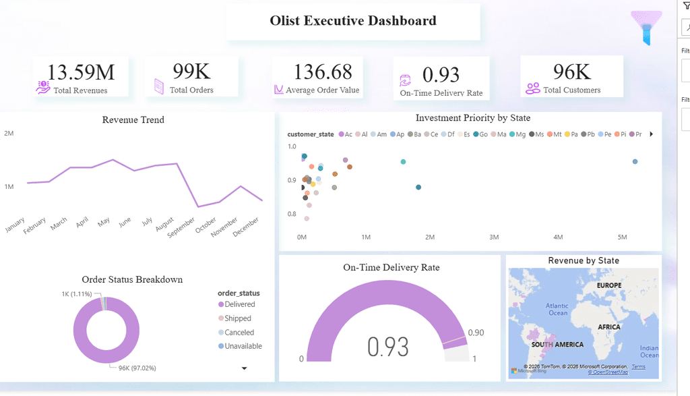Image resolution: width=690 pixels, height=396 pixels.
Task: Toggle Delivered in order_status legend
Action: point(237,304)
